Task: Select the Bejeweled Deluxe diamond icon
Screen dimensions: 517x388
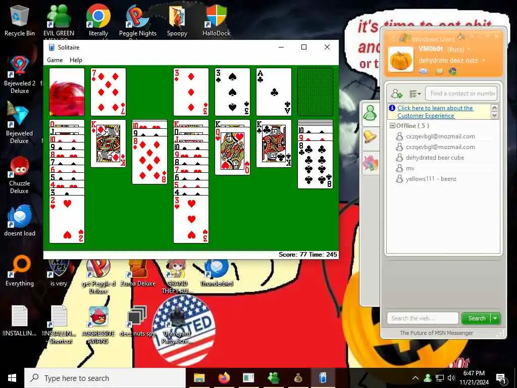Action: (19, 123)
